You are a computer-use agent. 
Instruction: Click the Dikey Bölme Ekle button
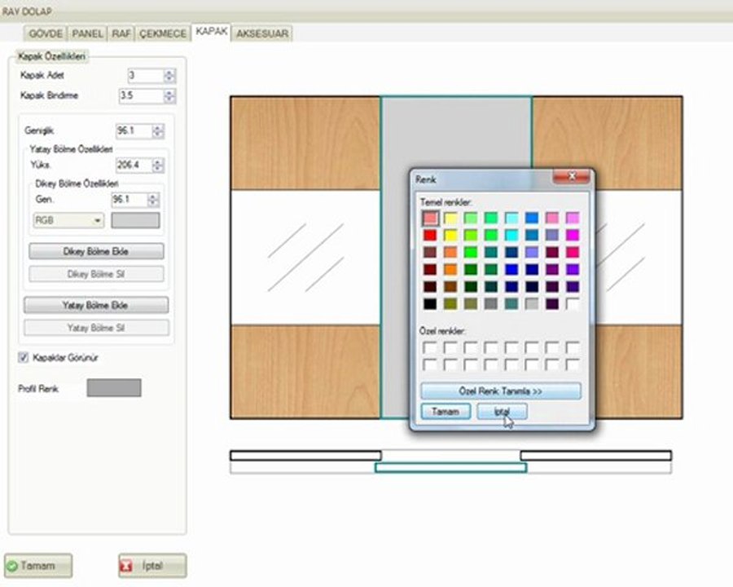(96, 251)
